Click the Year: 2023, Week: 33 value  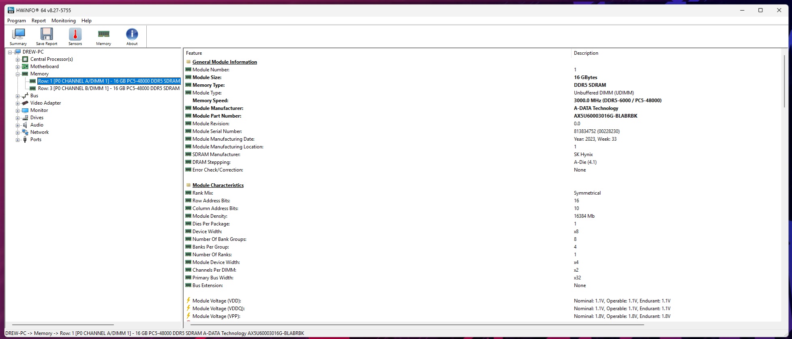595,139
